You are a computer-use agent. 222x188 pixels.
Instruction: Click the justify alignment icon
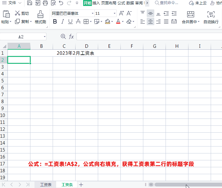pos(166,22)
